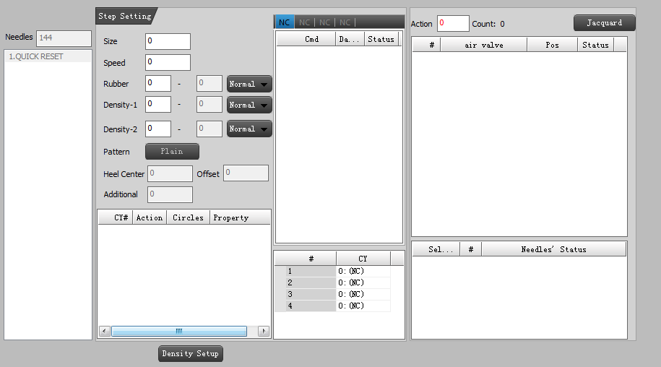Click the Jacquard button
This screenshot has height=367, width=661.
[x=604, y=22]
